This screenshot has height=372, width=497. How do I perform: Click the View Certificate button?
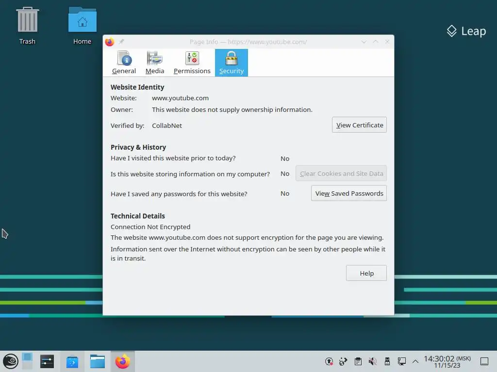[360, 125]
